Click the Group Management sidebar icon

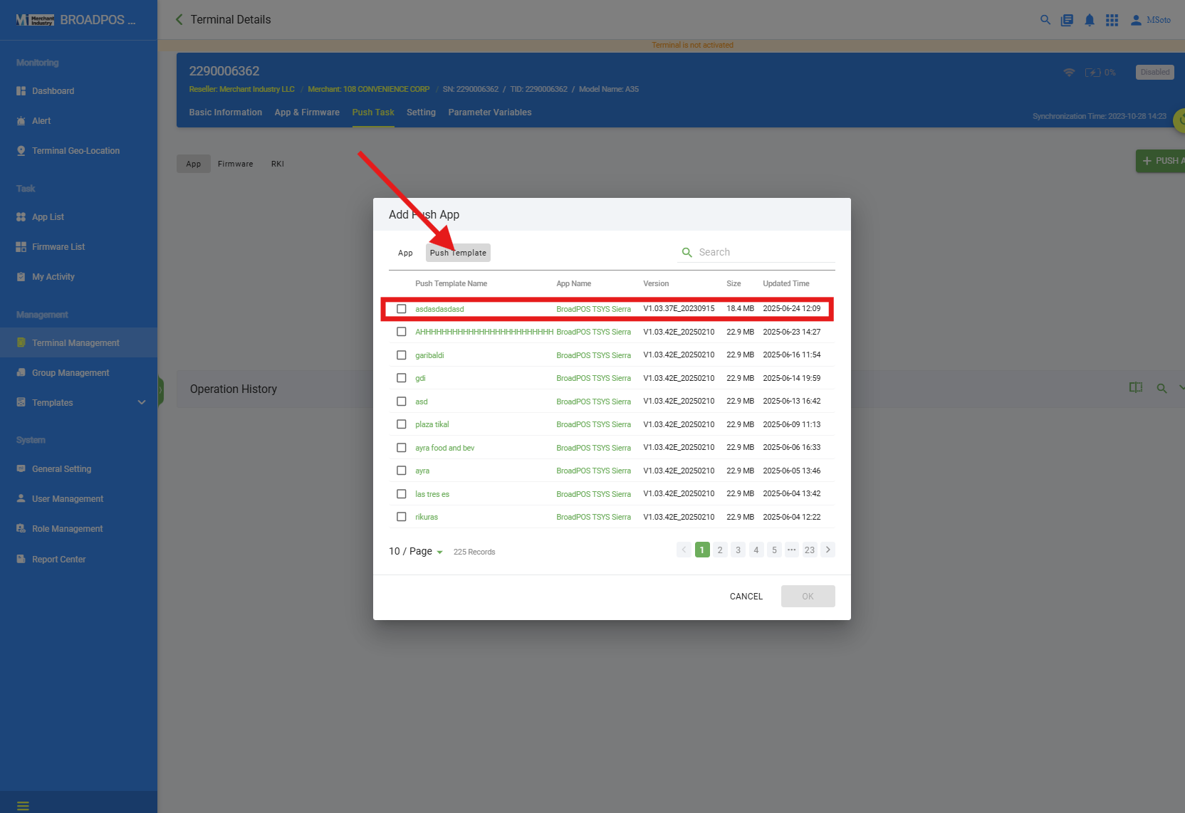21,373
